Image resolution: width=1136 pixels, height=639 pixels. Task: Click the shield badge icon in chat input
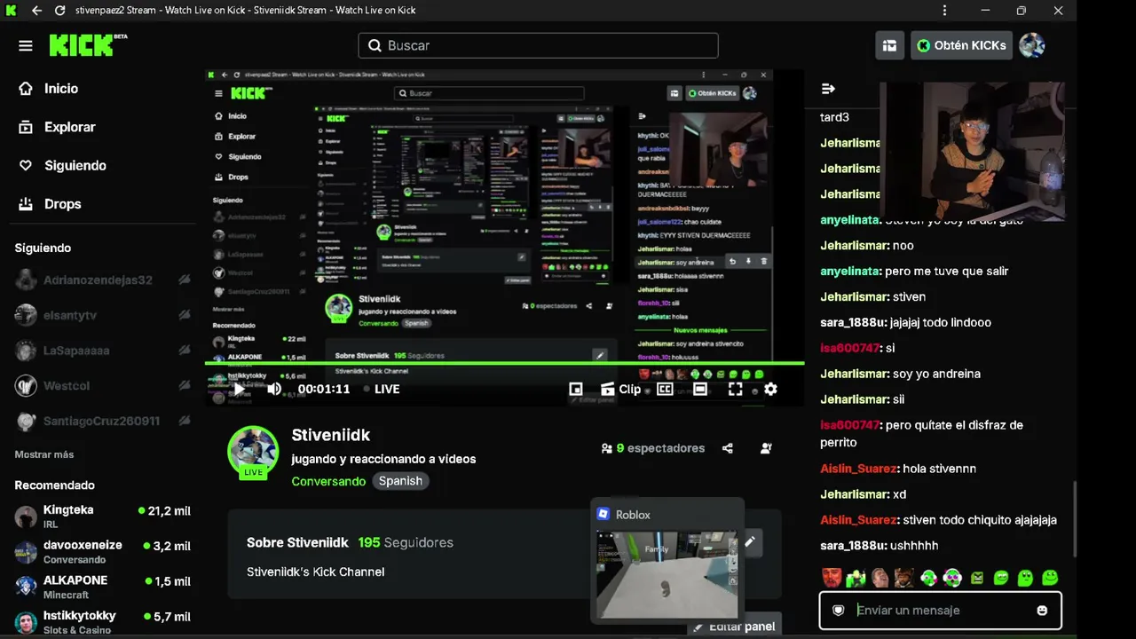pos(838,611)
